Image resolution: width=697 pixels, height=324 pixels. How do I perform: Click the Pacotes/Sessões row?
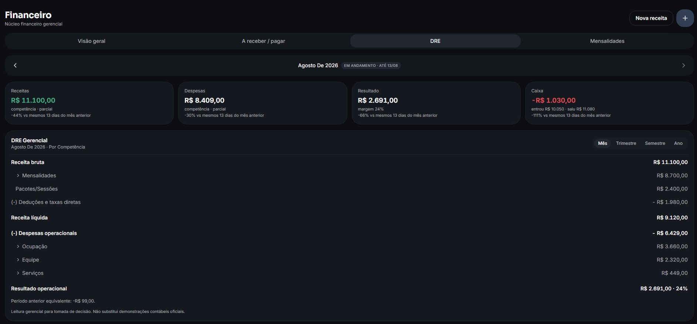[x=349, y=189]
